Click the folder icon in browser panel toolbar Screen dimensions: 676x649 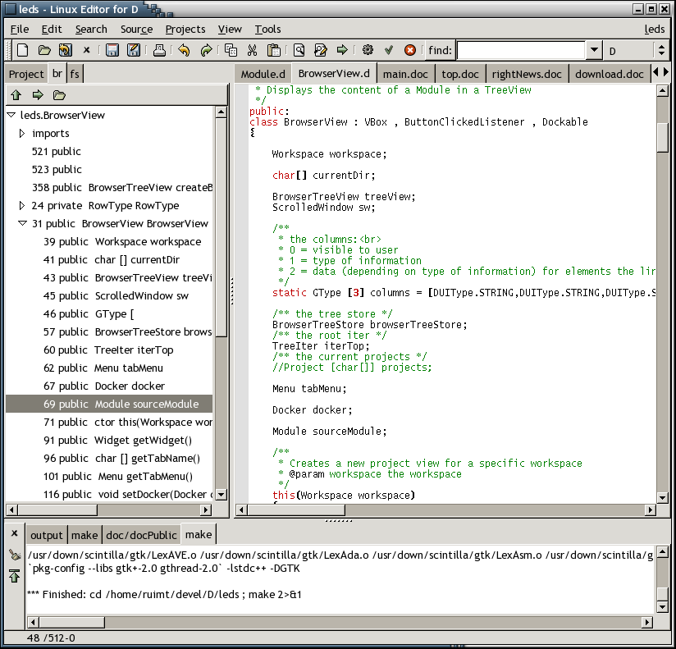tap(59, 95)
